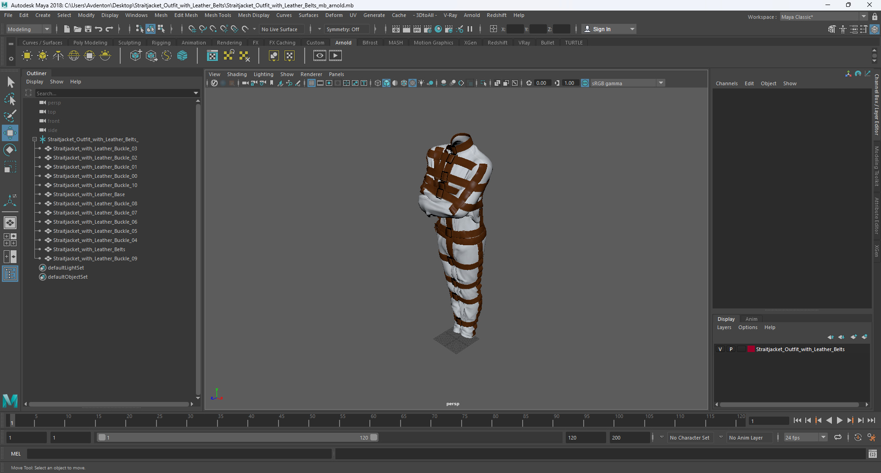
Task: Click the snap to grid icon
Action: tap(192, 29)
